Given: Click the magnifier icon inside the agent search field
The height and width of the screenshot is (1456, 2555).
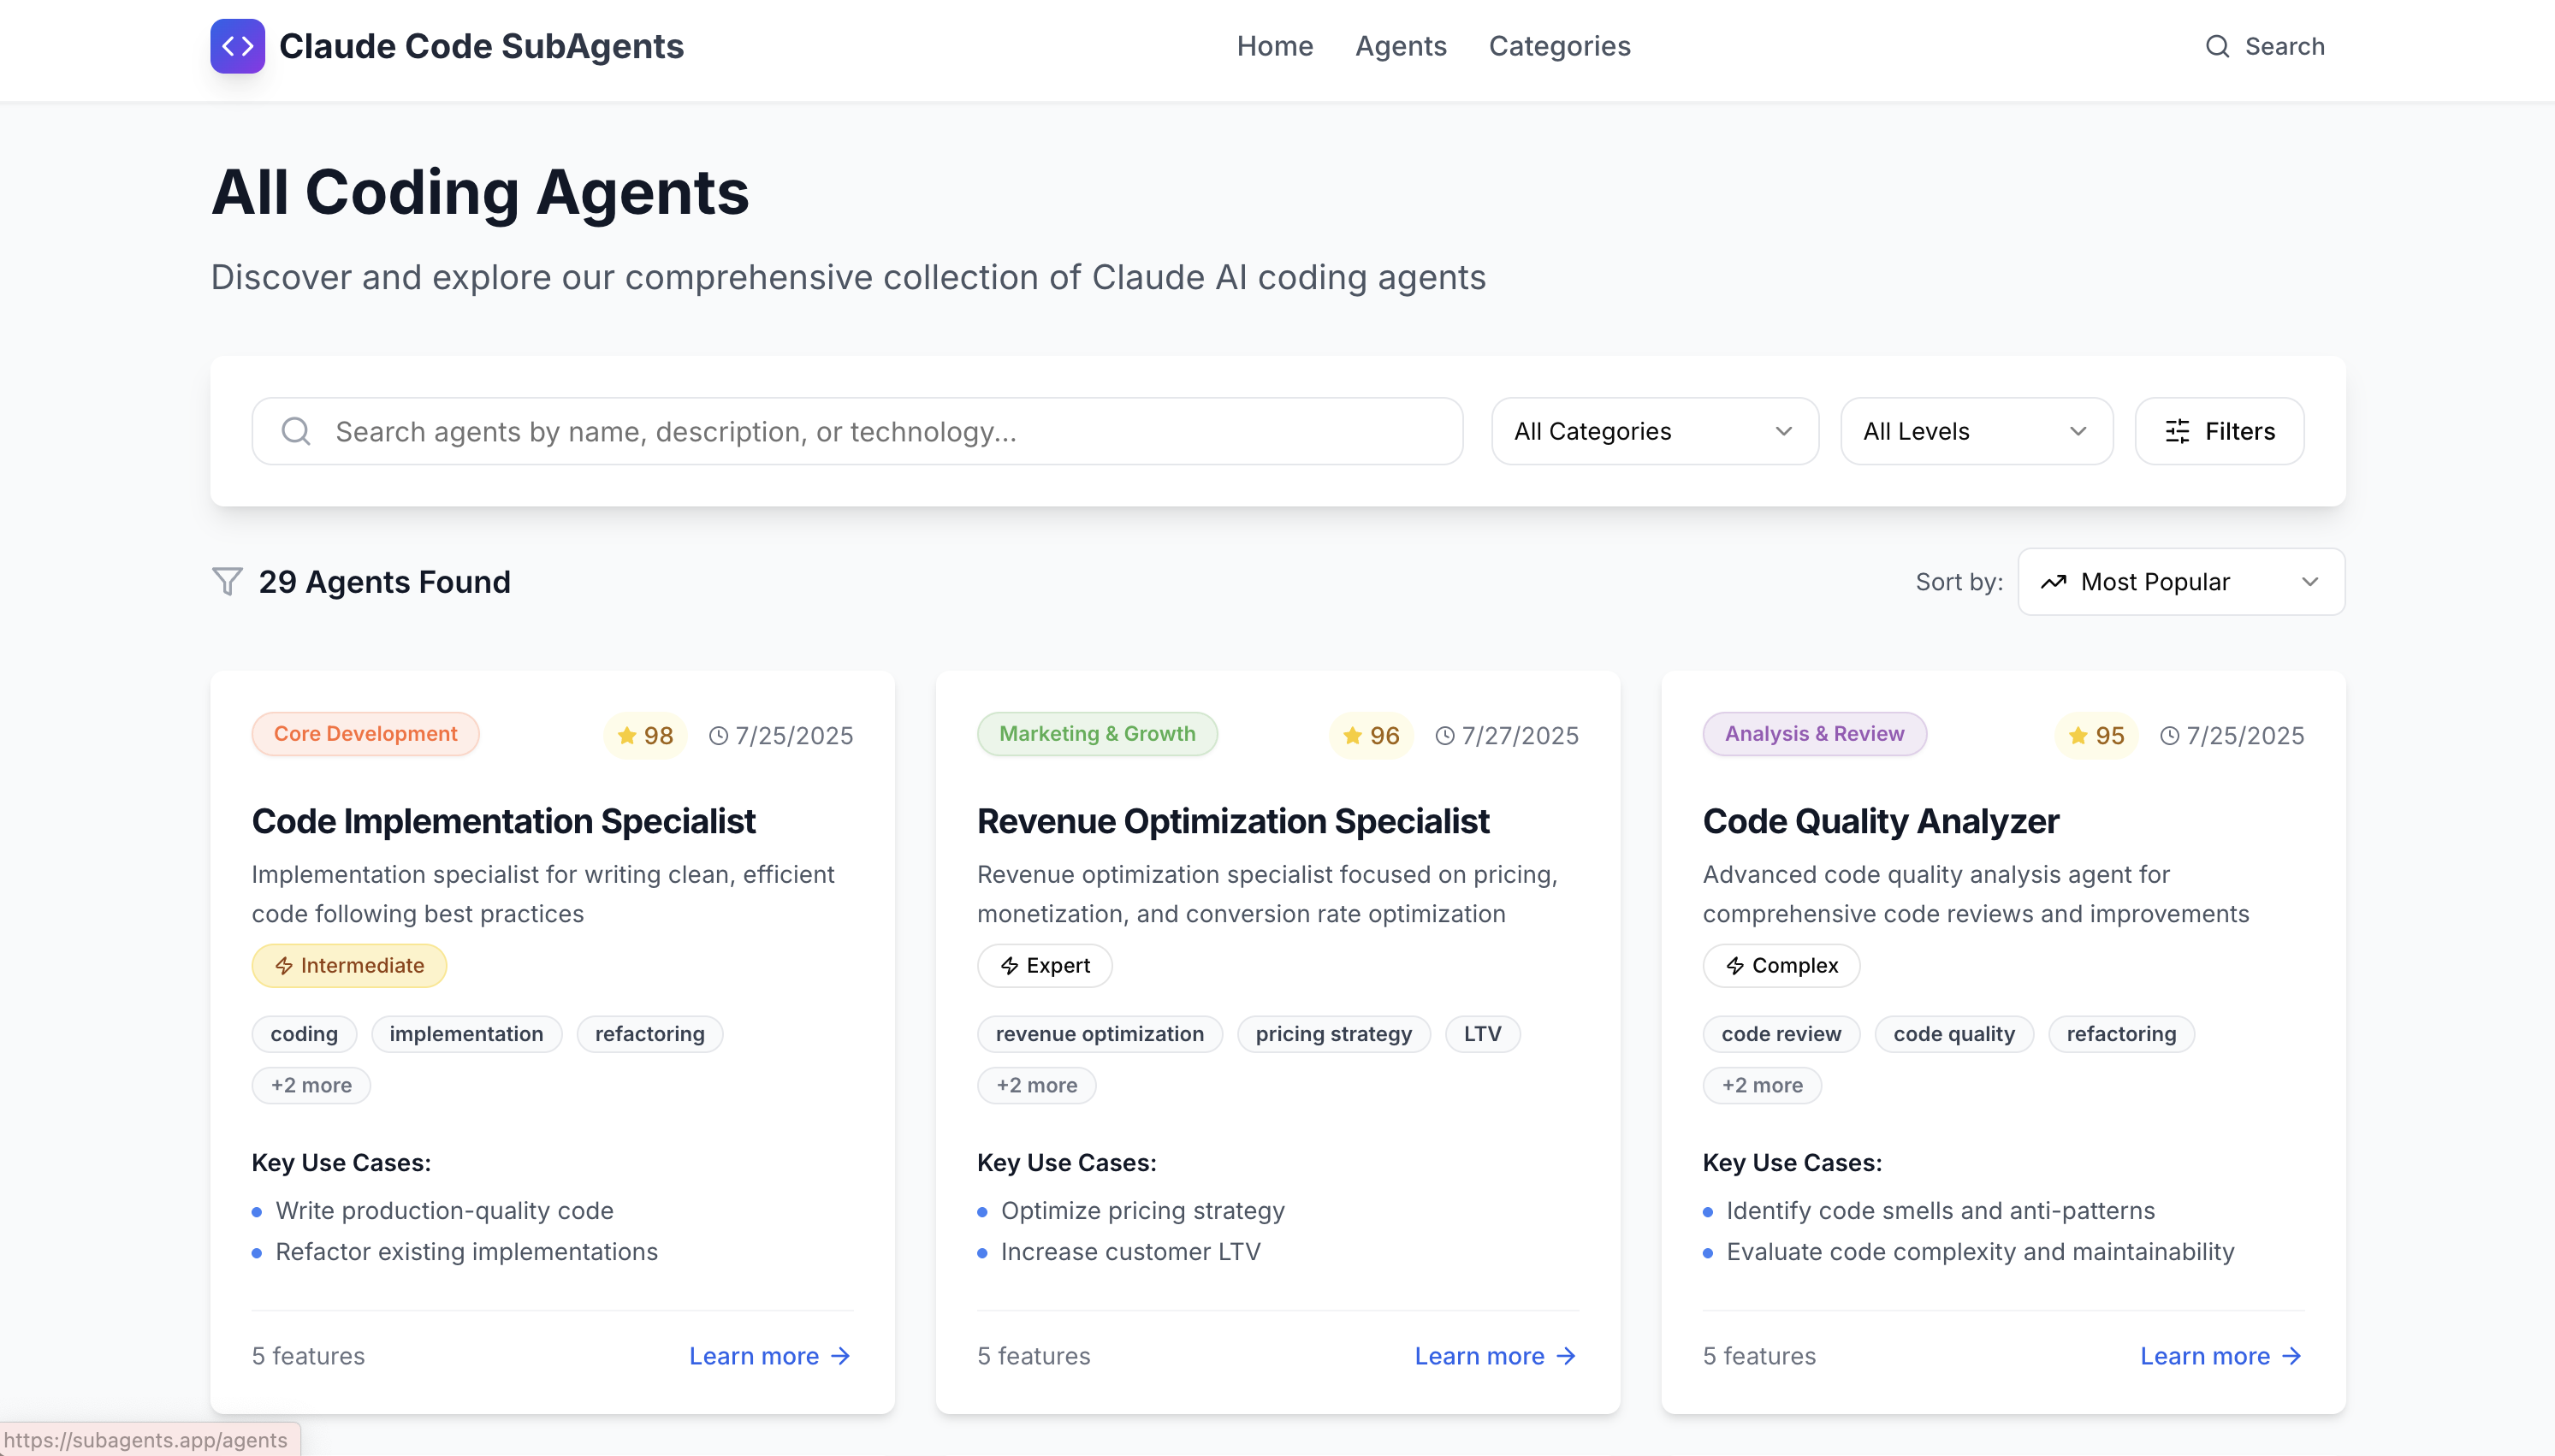Looking at the screenshot, I should point(296,431).
